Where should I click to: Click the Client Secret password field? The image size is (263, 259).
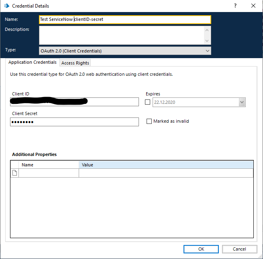click(74, 122)
